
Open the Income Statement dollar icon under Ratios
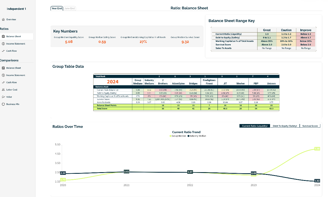tap(4, 43)
